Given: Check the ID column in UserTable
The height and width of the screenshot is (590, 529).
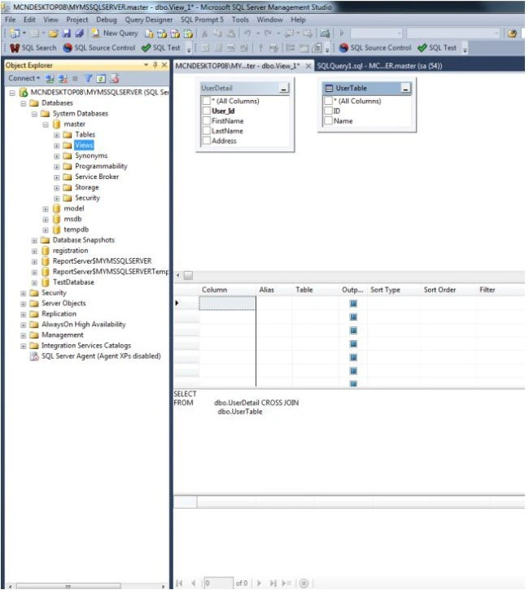Looking at the screenshot, I should 328,111.
